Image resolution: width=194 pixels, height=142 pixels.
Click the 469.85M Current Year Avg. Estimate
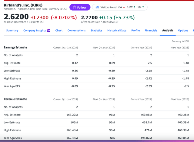pyautogui.click(x=146, y=115)
